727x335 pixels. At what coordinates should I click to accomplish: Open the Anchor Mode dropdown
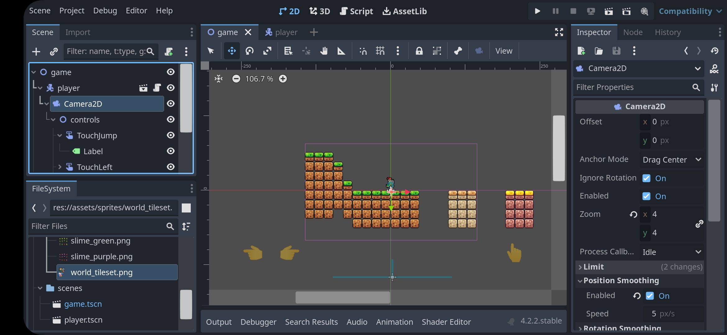[x=672, y=160]
